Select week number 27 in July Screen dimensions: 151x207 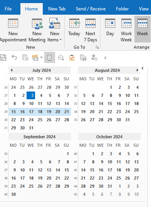click(x=6, y=95)
